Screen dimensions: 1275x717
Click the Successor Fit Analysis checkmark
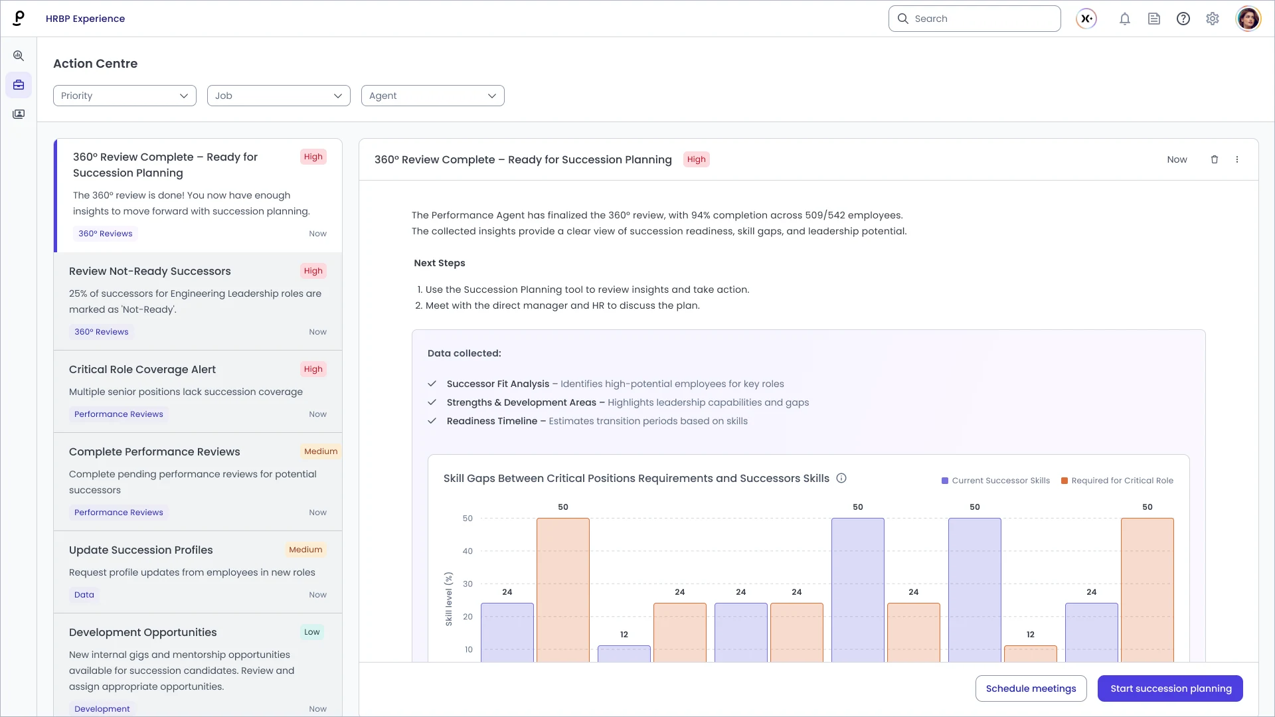tap(432, 384)
